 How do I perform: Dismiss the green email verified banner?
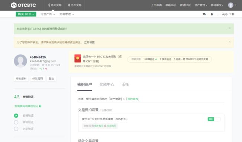click(x=229, y=28)
